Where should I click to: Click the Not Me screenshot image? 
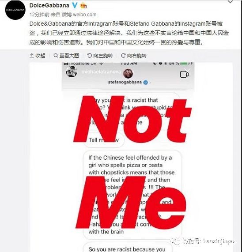[131, 157]
